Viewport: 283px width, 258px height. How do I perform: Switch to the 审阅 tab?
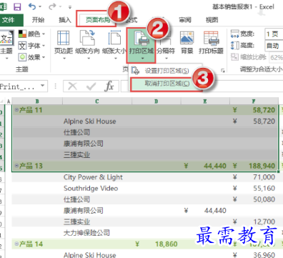coord(185,20)
